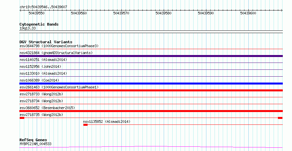292x151 pixels.
Task: Click ruler position 50439560
Action: (x=79, y=13)
